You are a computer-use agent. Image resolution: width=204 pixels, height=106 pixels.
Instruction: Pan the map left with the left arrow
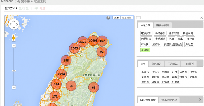coord(10,24)
